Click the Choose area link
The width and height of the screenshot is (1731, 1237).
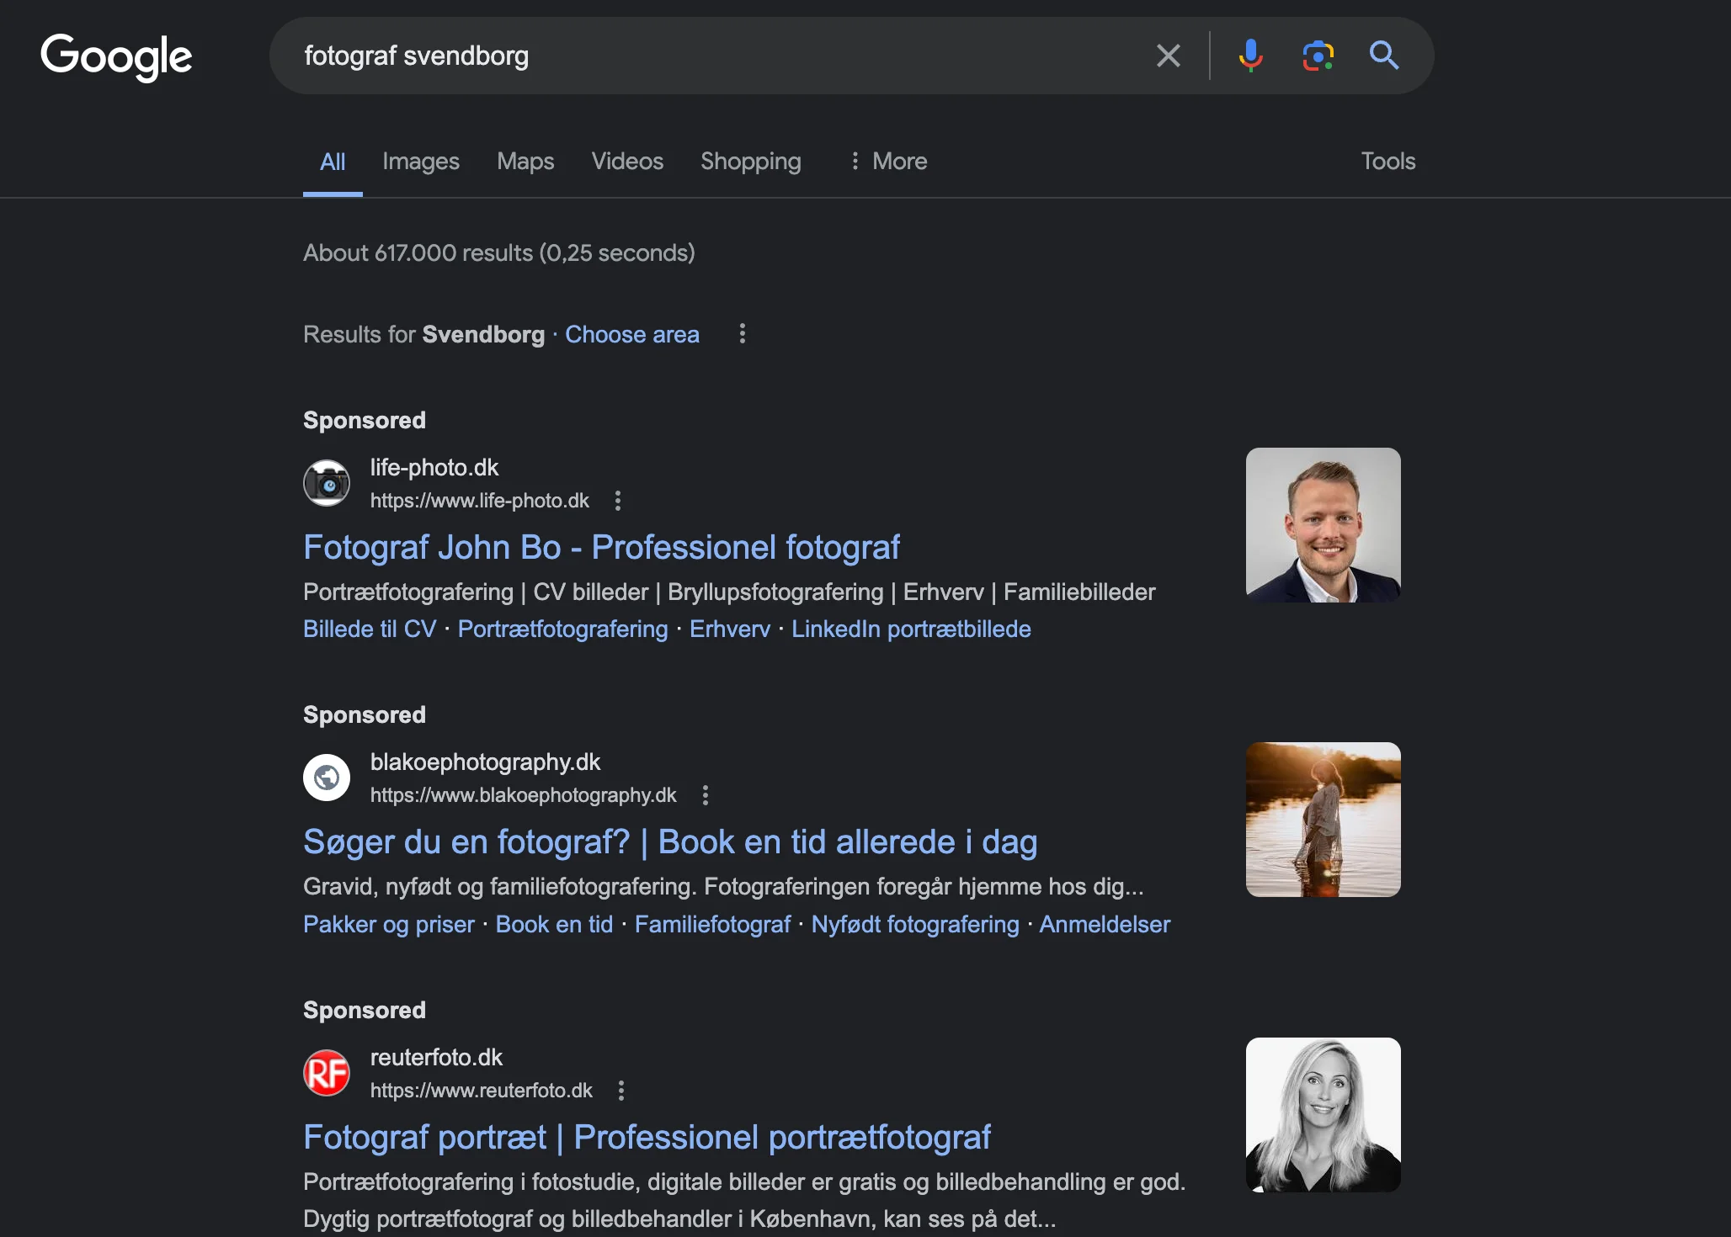pyautogui.click(x=631, y=334)
